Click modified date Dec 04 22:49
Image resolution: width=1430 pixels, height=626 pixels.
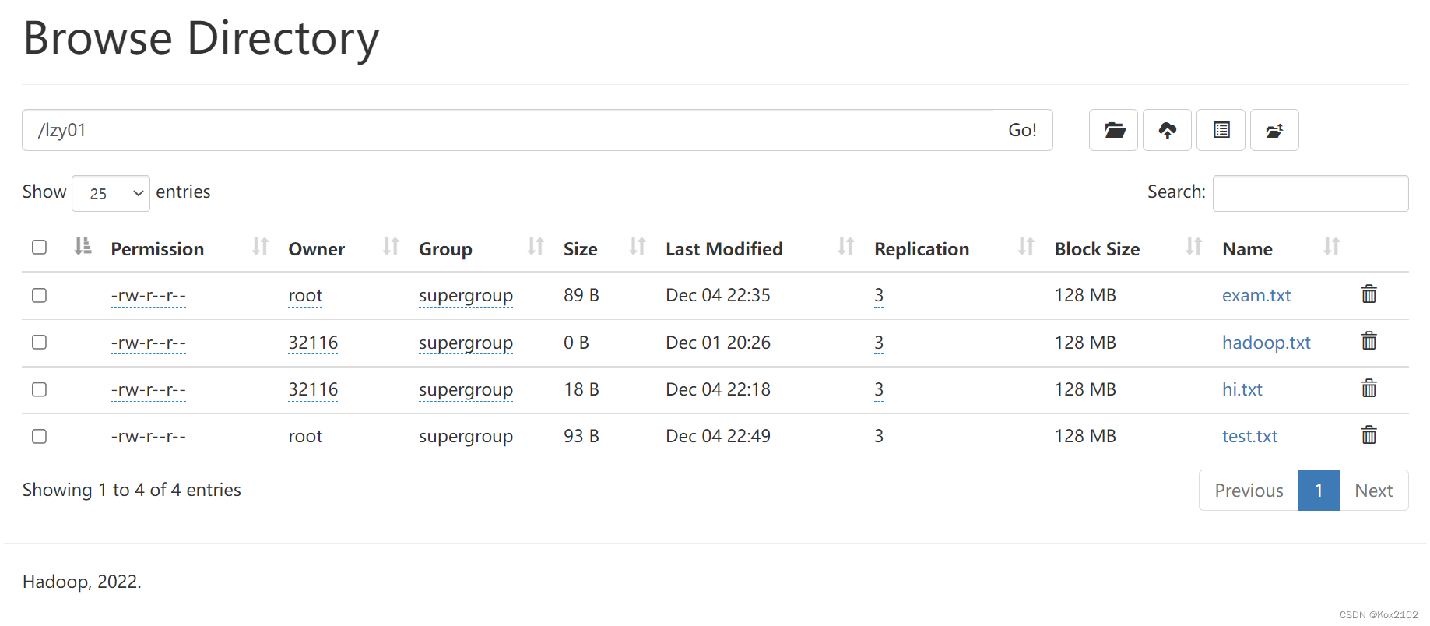tap(718, 436)
